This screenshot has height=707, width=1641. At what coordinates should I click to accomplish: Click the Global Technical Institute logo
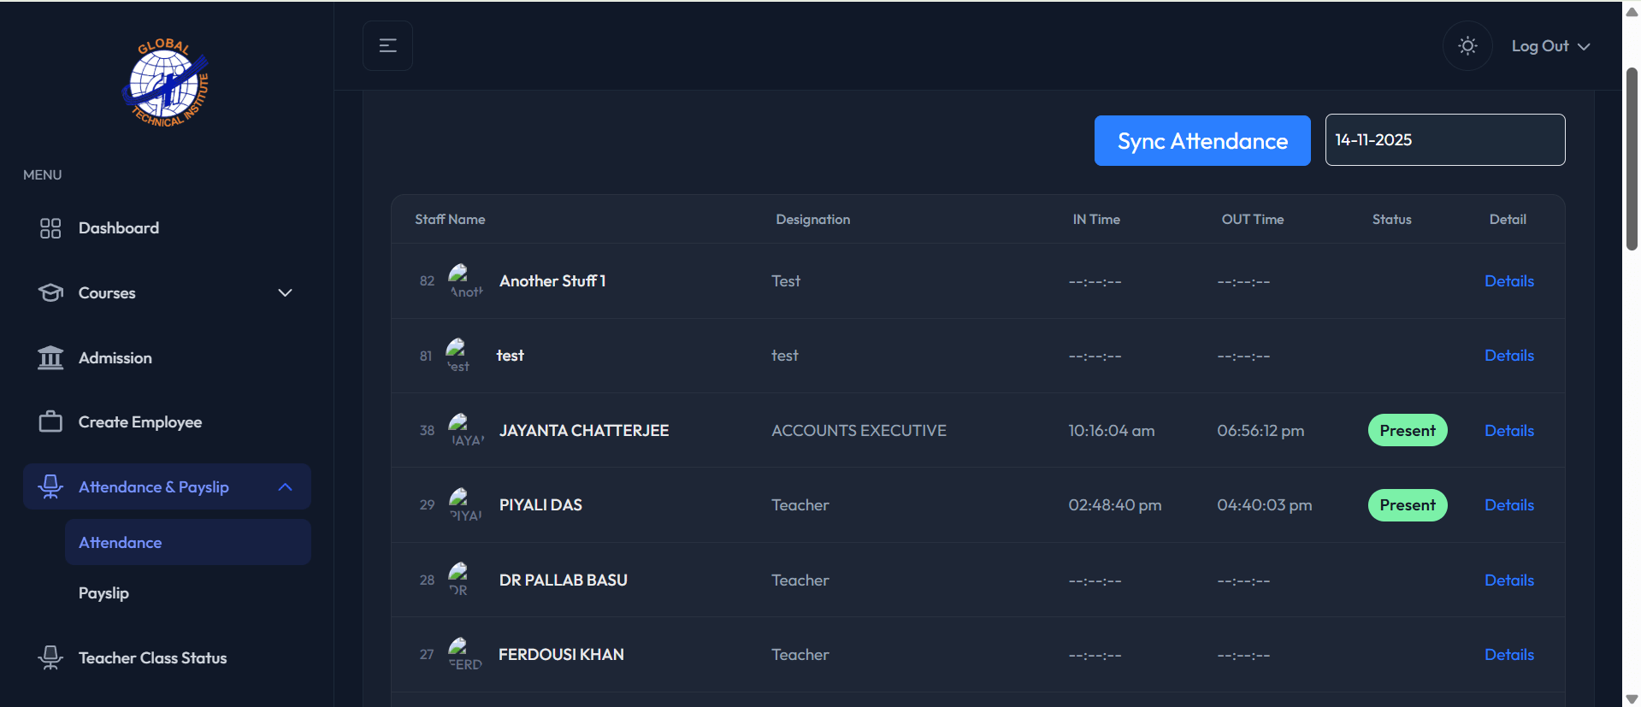tap(166, 83)
